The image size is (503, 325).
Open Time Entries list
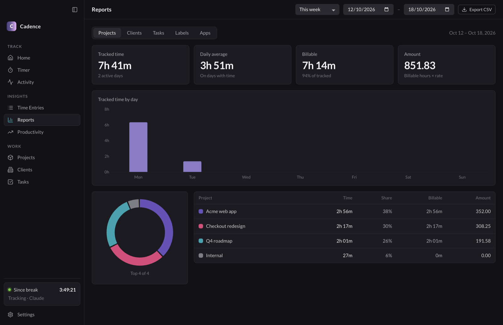[x=42, y=108]
